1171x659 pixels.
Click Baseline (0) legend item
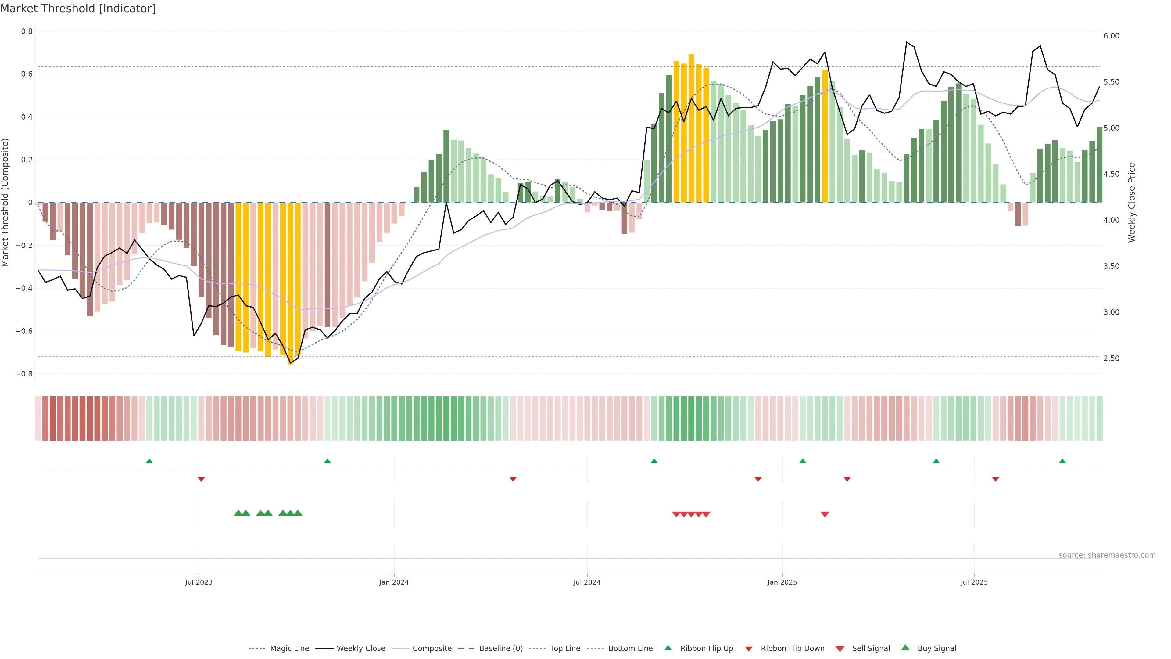tap(501, 649)
